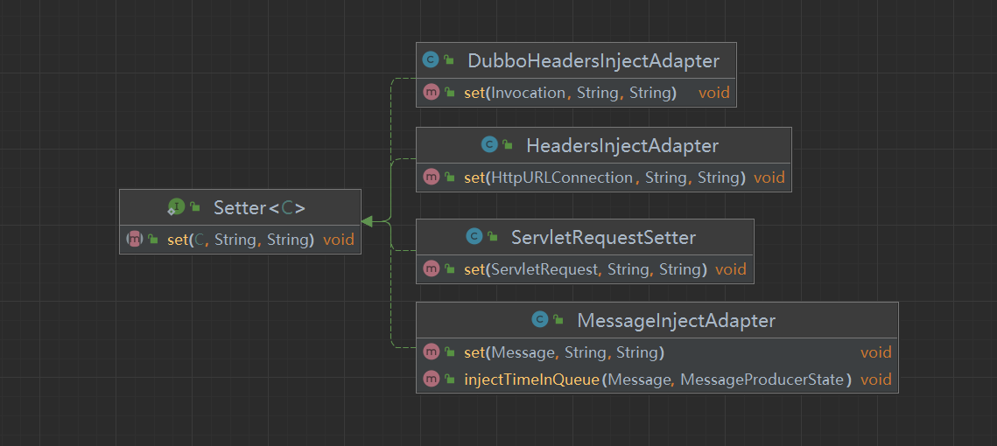Select the Setter<C> interface node title
This screenshot has height=446, width=997.
tap(259, 207)
